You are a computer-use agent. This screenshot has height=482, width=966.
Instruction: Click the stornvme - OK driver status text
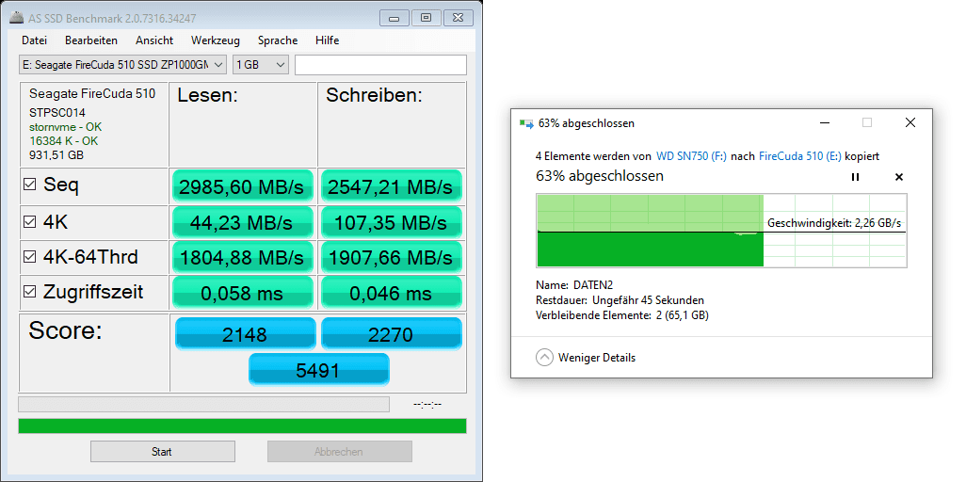(x=65, y=127)
